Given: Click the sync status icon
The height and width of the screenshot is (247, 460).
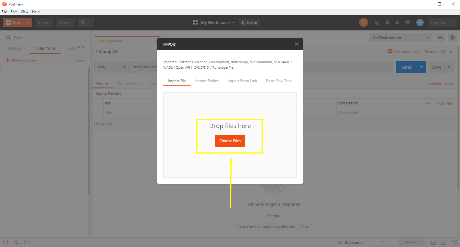Looking at the screenshot, I should [x=363, y=22].
